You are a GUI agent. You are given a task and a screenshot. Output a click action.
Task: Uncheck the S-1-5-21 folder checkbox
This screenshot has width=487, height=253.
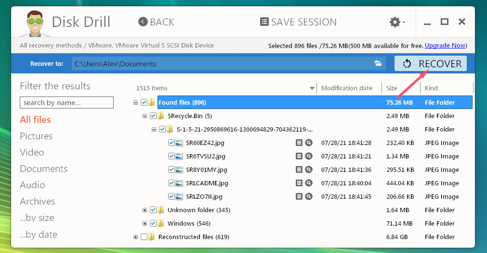(162, 129)
